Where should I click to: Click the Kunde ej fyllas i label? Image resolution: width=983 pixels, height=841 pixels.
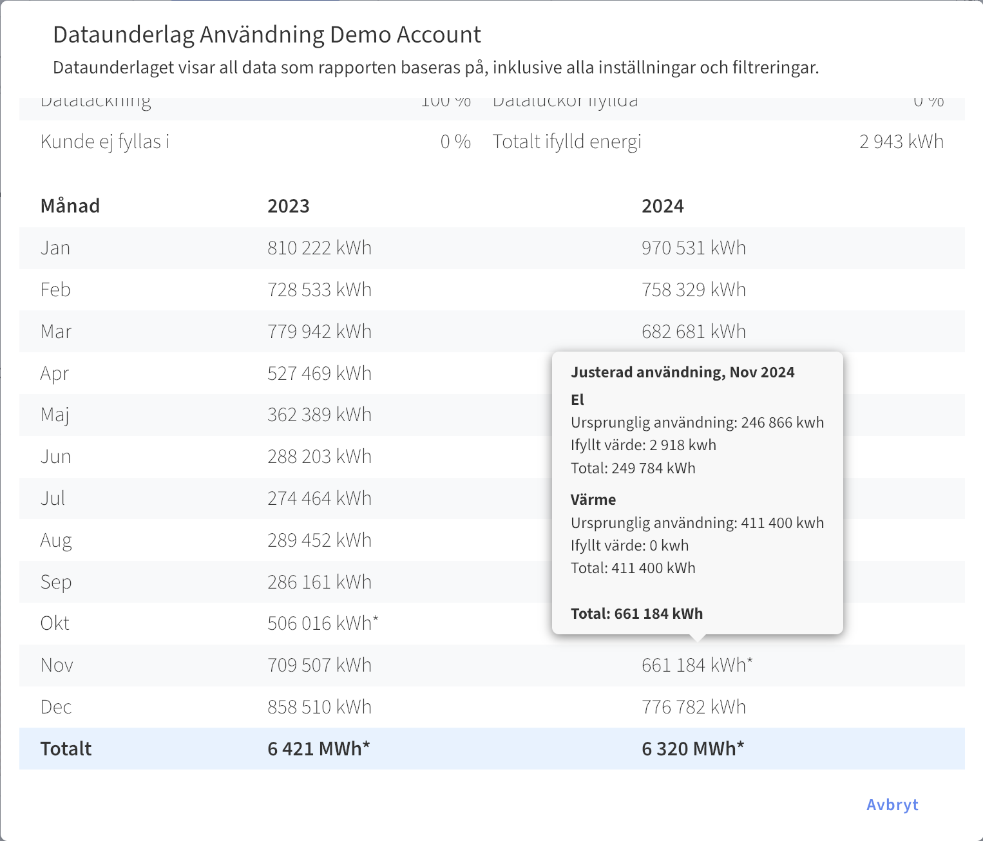click(105, 142)
